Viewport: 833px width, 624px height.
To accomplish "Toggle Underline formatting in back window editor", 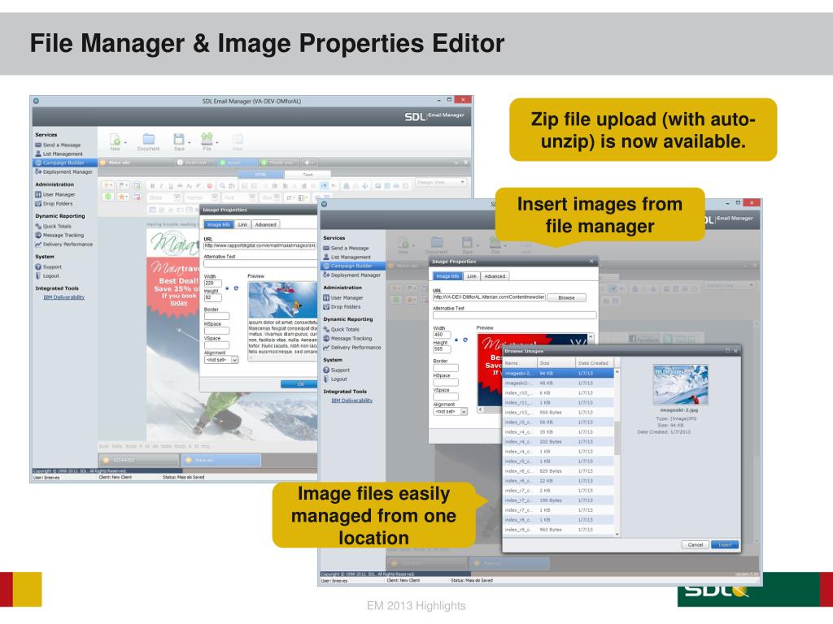I will click(x=171, y=186).
